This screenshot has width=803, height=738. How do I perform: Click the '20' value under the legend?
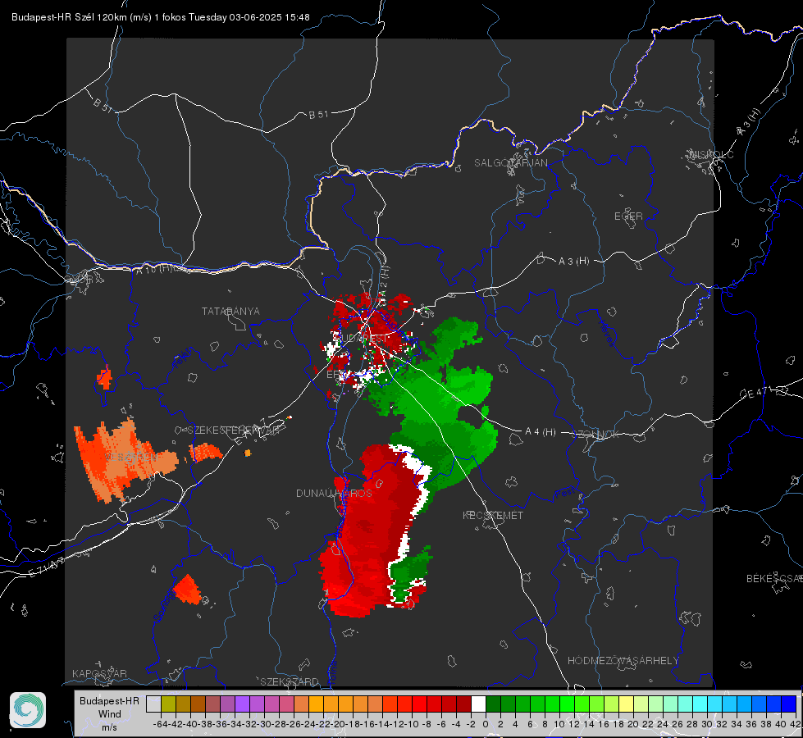(633, 724)
